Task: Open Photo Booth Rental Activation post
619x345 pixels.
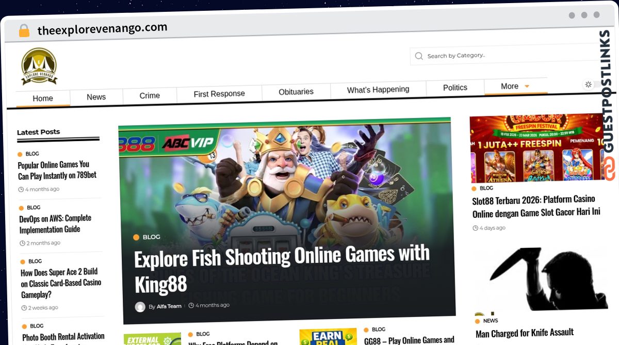Action: click(63, 337)
